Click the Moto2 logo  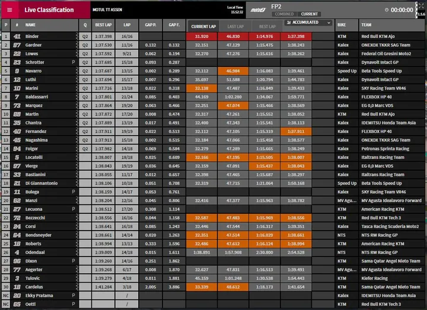tap(258, 10)
